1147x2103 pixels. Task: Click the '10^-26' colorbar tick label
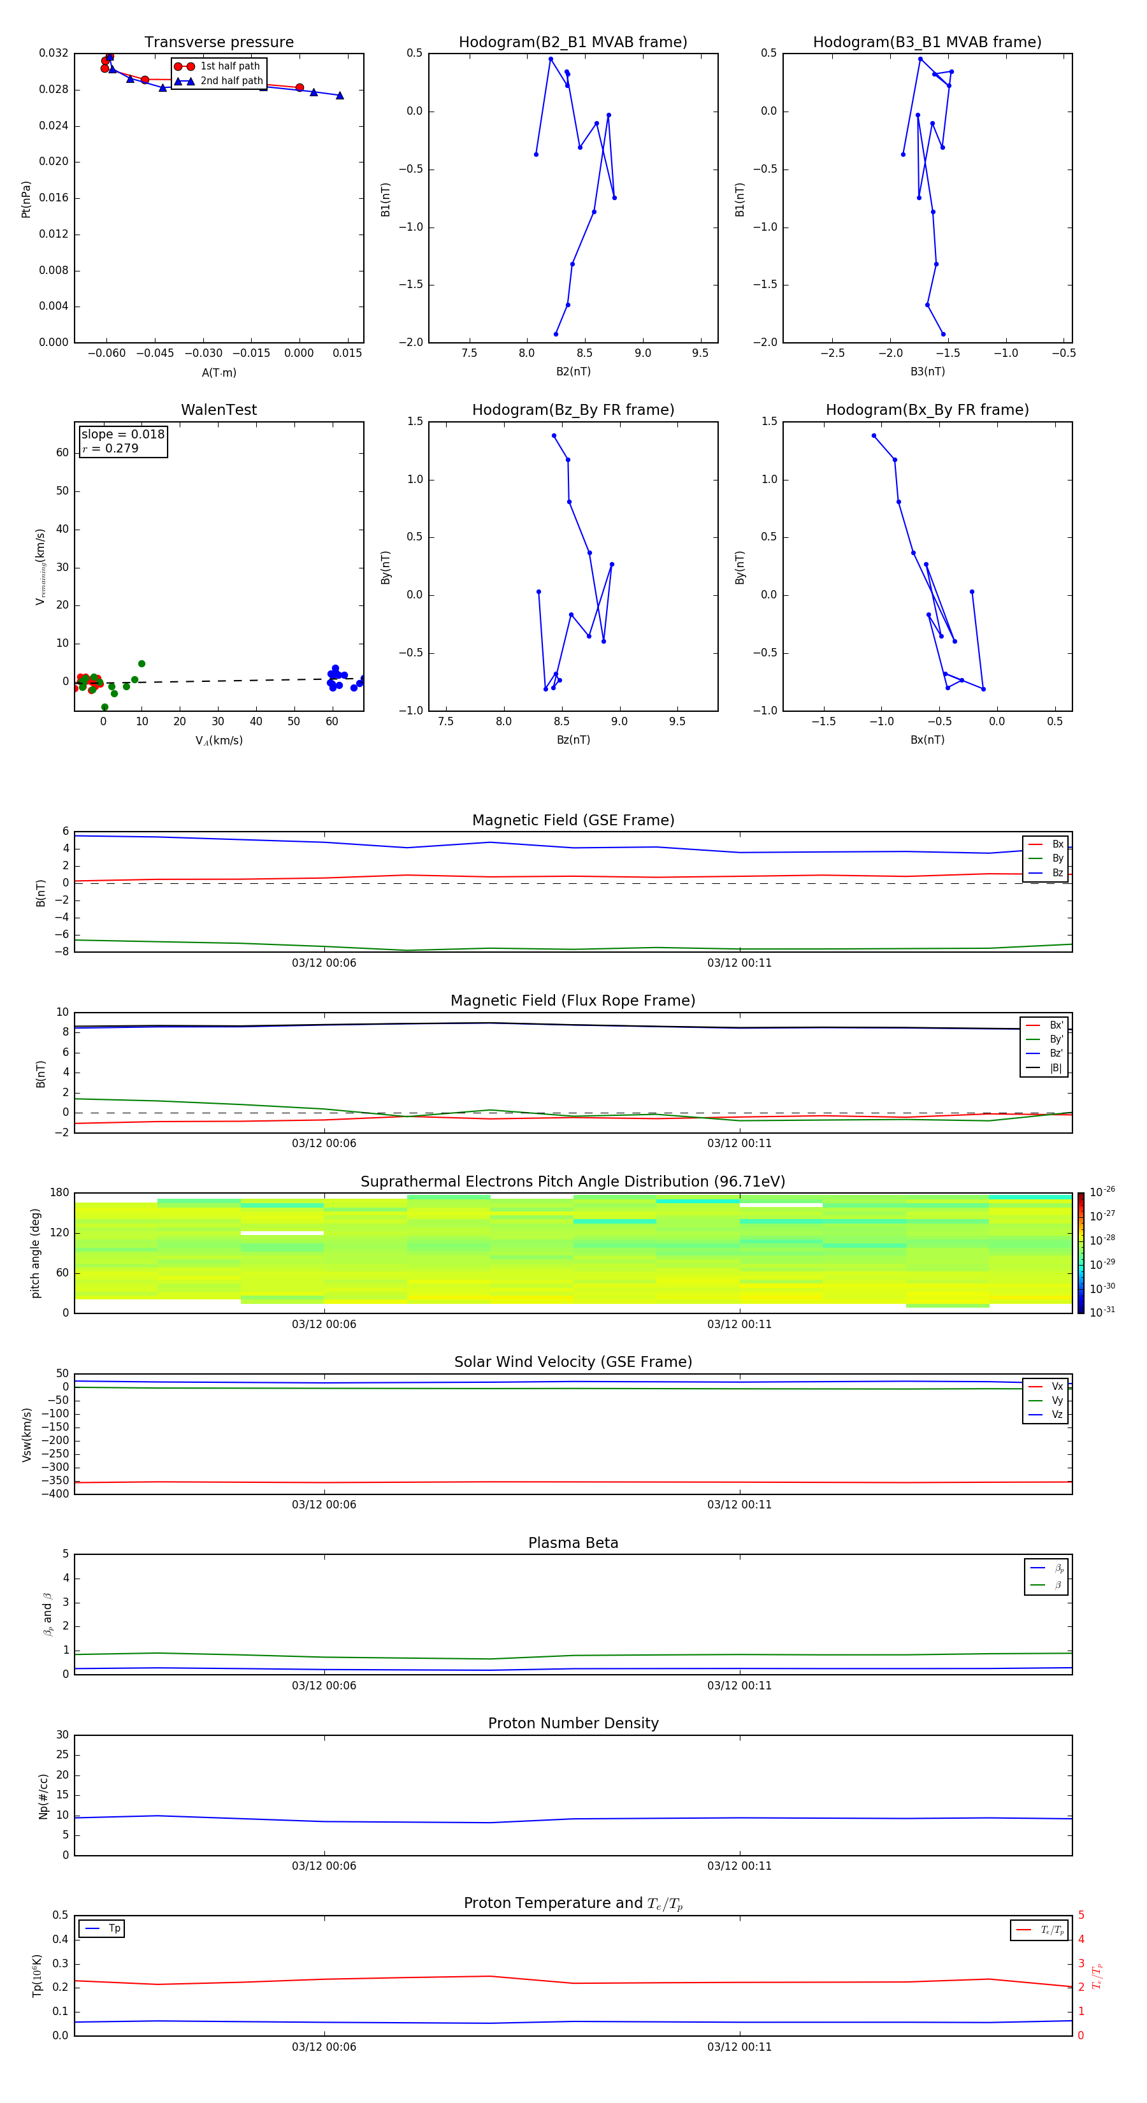click(1102, 1192)
